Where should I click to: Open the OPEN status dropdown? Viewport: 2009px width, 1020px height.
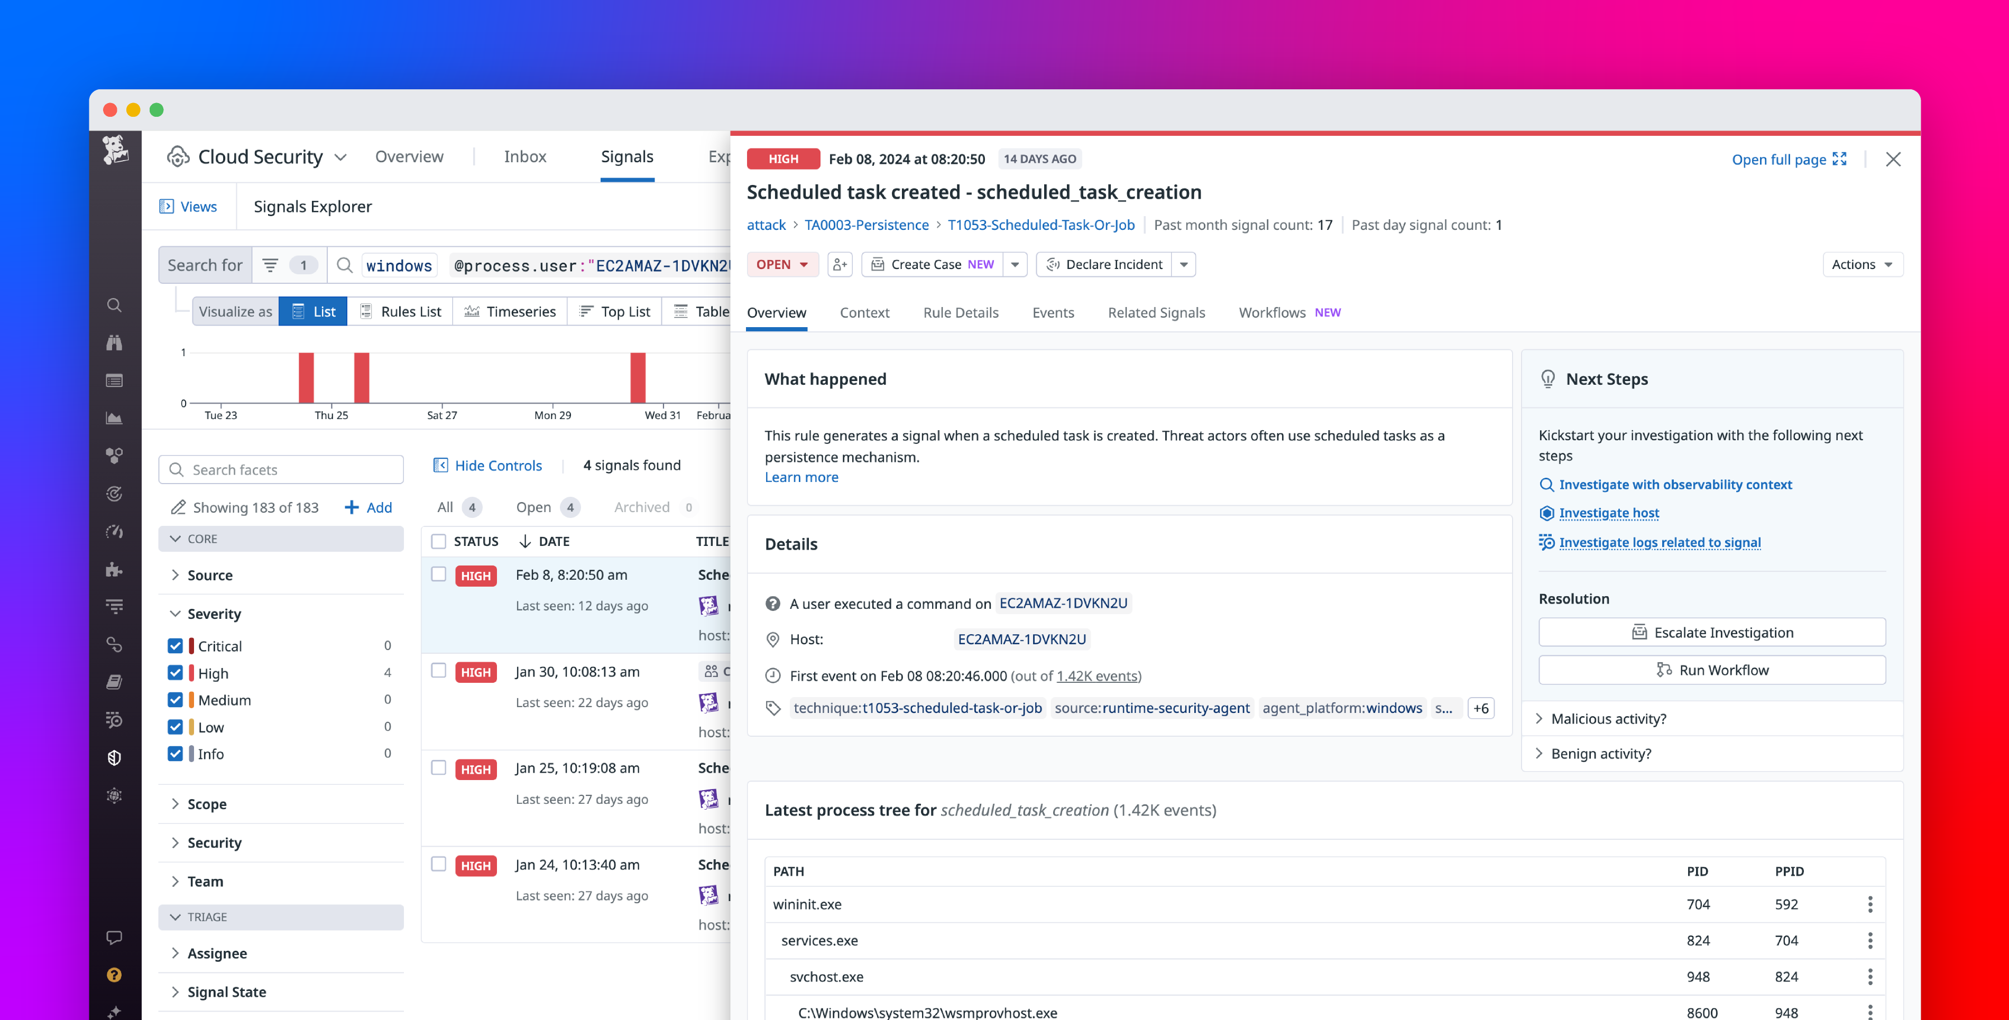782,264
